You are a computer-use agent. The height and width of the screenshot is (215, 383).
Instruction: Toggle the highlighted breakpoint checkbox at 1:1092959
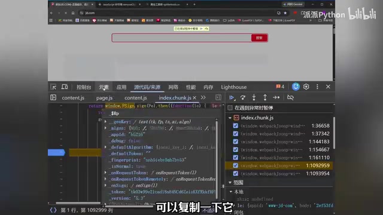point(235,165)
